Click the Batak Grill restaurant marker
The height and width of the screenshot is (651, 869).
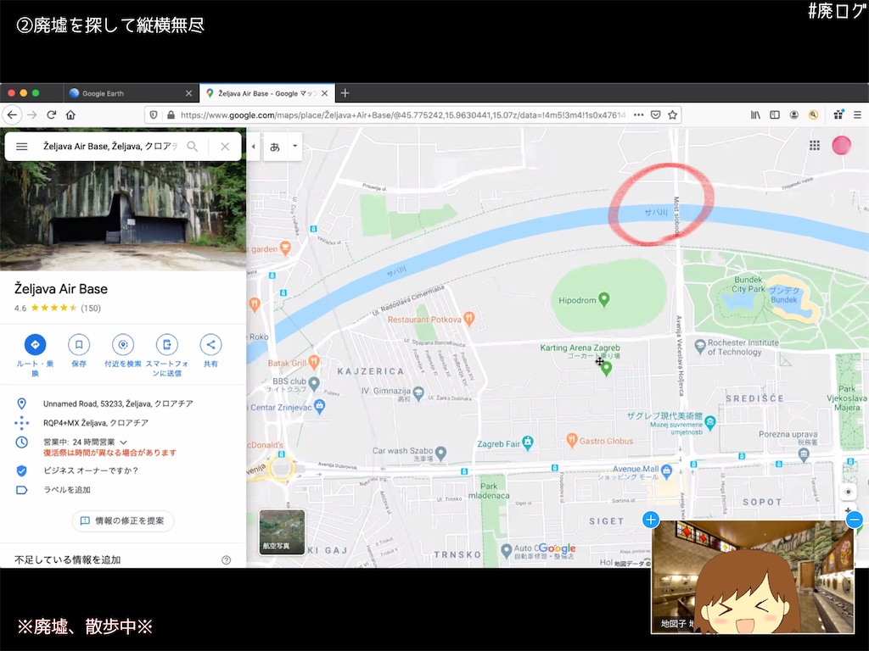click(314, 362)
